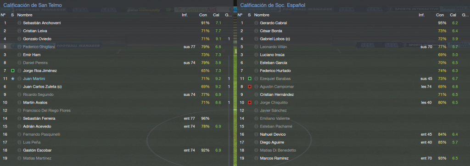Click info icon beside Sebastián Anchoverri

pos(19,23)
